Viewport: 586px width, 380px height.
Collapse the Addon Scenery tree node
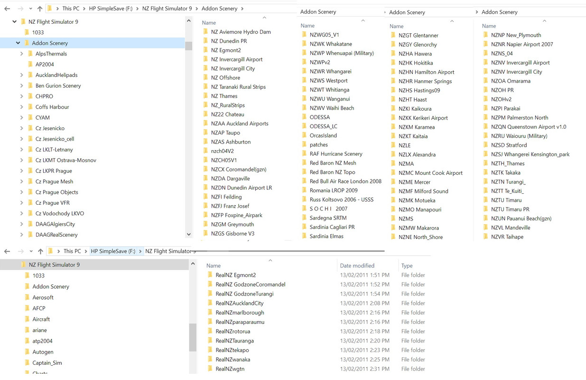point(18,43)
